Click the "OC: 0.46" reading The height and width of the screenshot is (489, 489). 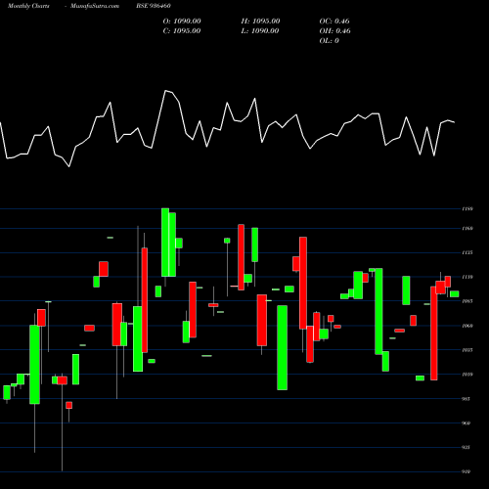(x=334, y=22)
